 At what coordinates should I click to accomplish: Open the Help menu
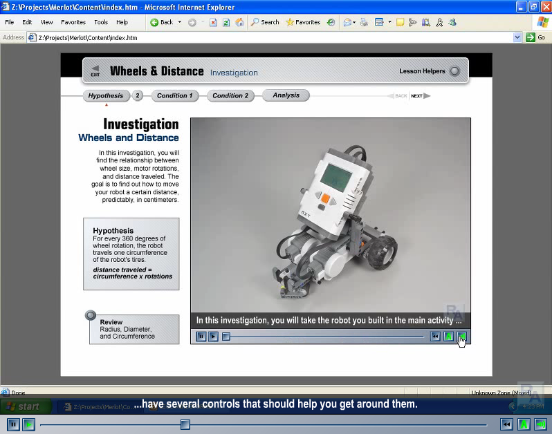point(122,22)
